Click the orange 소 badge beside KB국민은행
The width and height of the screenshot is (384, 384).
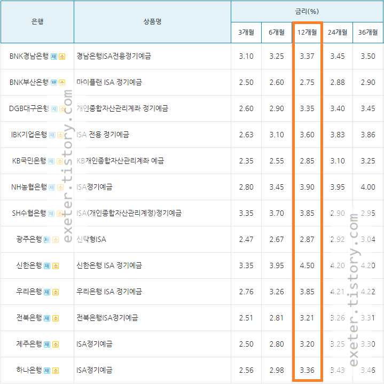click(x=60, y=161)
